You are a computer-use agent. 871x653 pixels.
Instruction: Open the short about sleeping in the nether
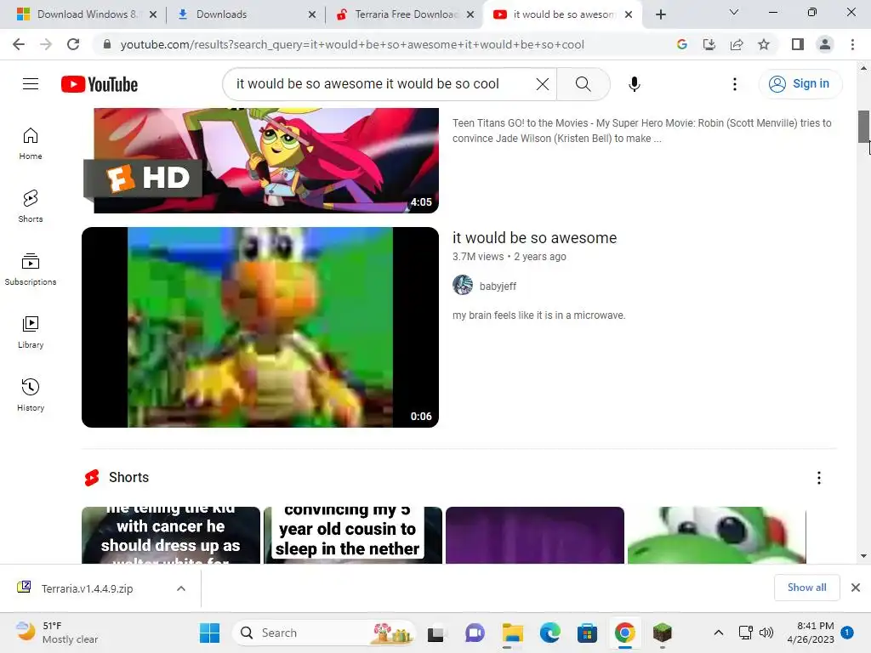pyautogui.click(x=353, y=536)
